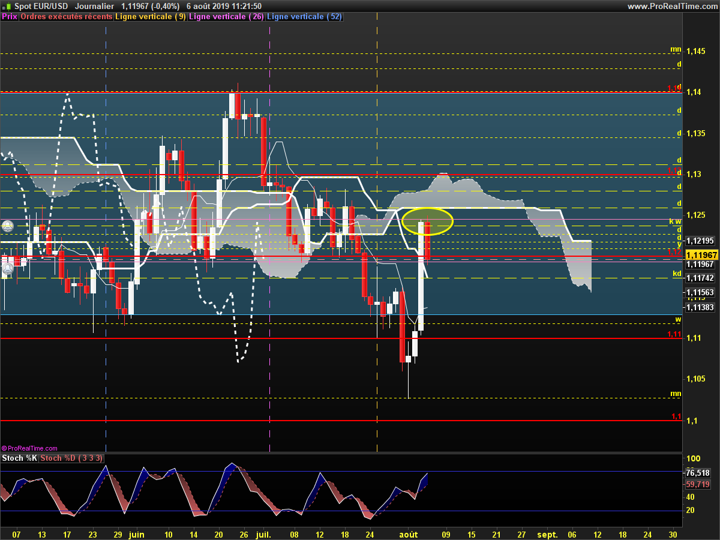Select the yellow ellipse drawing on the chart
Screen dimensions: 720x540
(x=427, y=221)
